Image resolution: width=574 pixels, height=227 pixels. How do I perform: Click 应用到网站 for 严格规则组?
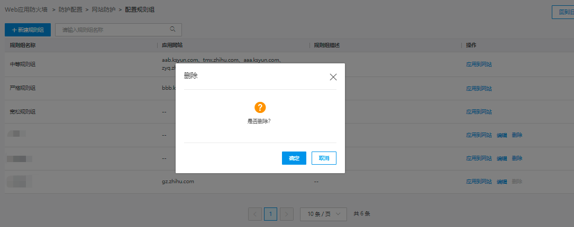point(479,89)
